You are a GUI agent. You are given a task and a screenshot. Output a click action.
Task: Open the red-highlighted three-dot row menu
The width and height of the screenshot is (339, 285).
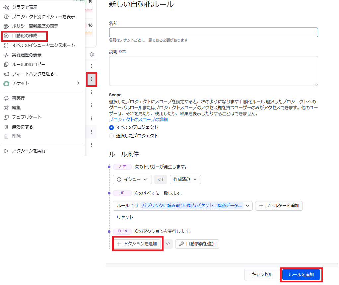[92, 79]
